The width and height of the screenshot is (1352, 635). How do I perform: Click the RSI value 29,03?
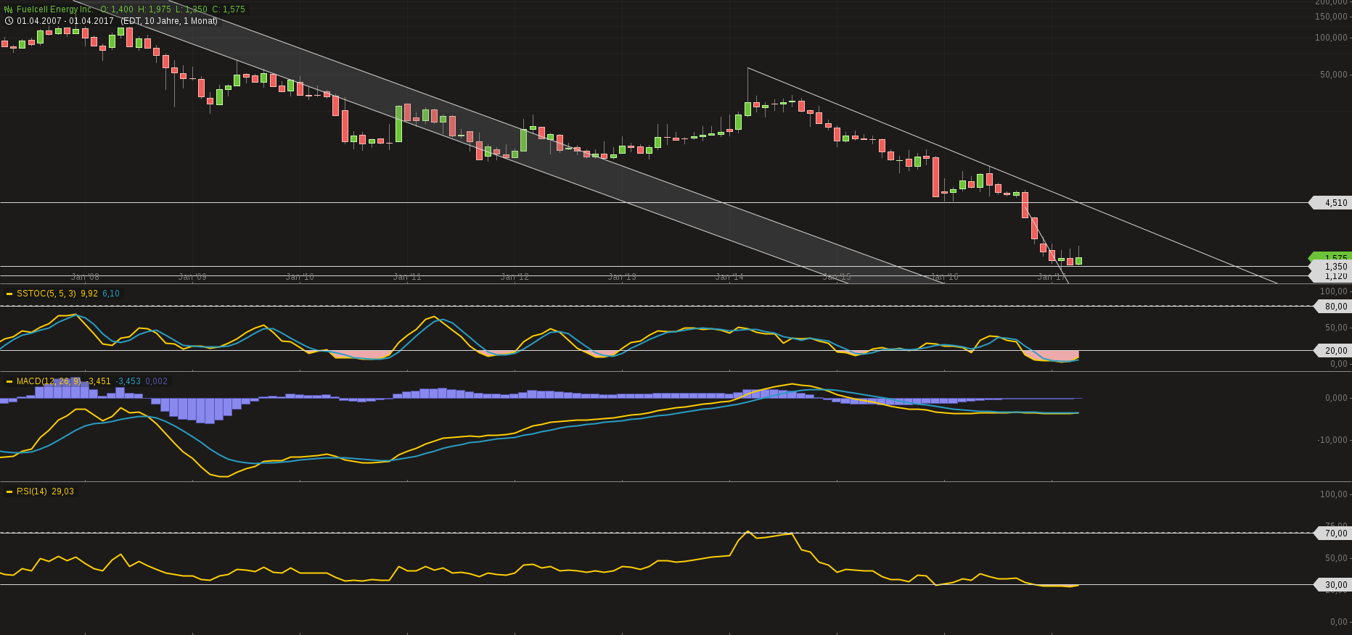(x=63, y=491)
